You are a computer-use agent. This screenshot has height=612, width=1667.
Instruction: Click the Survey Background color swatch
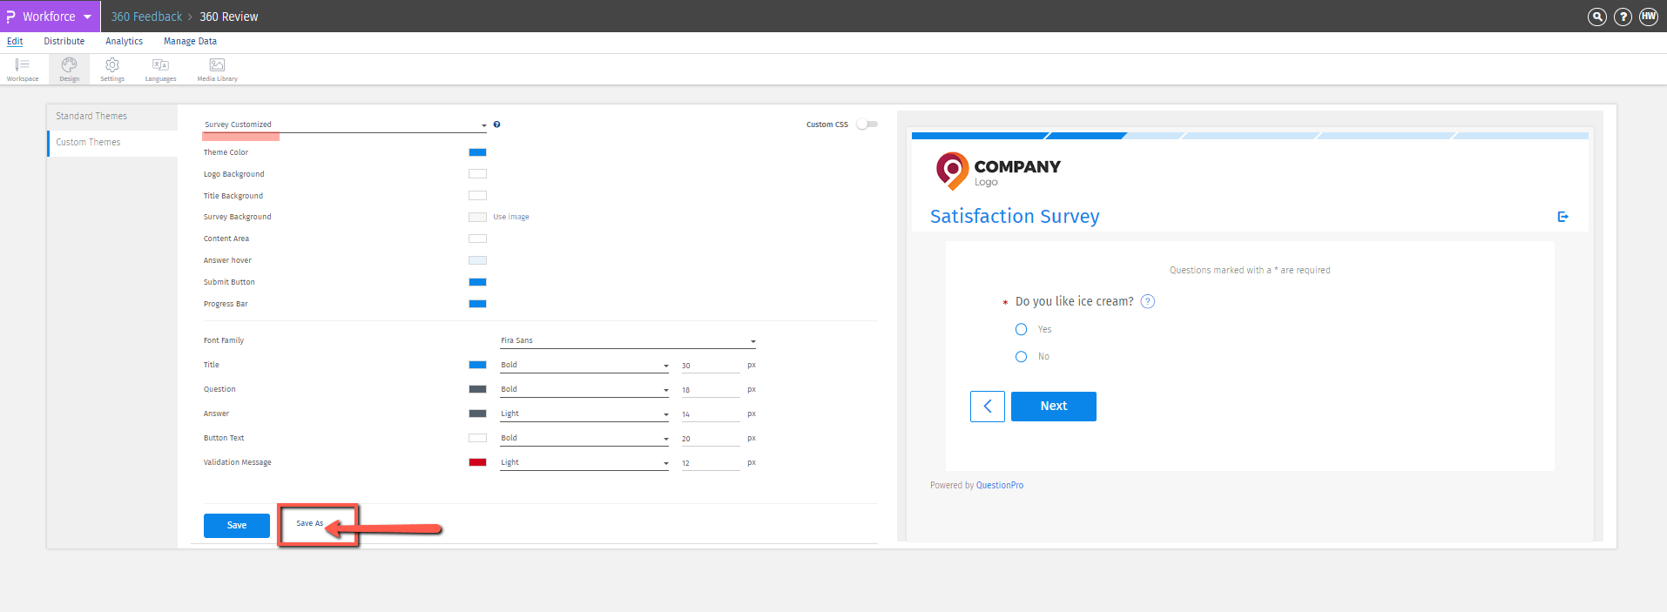tap(477, 217)
